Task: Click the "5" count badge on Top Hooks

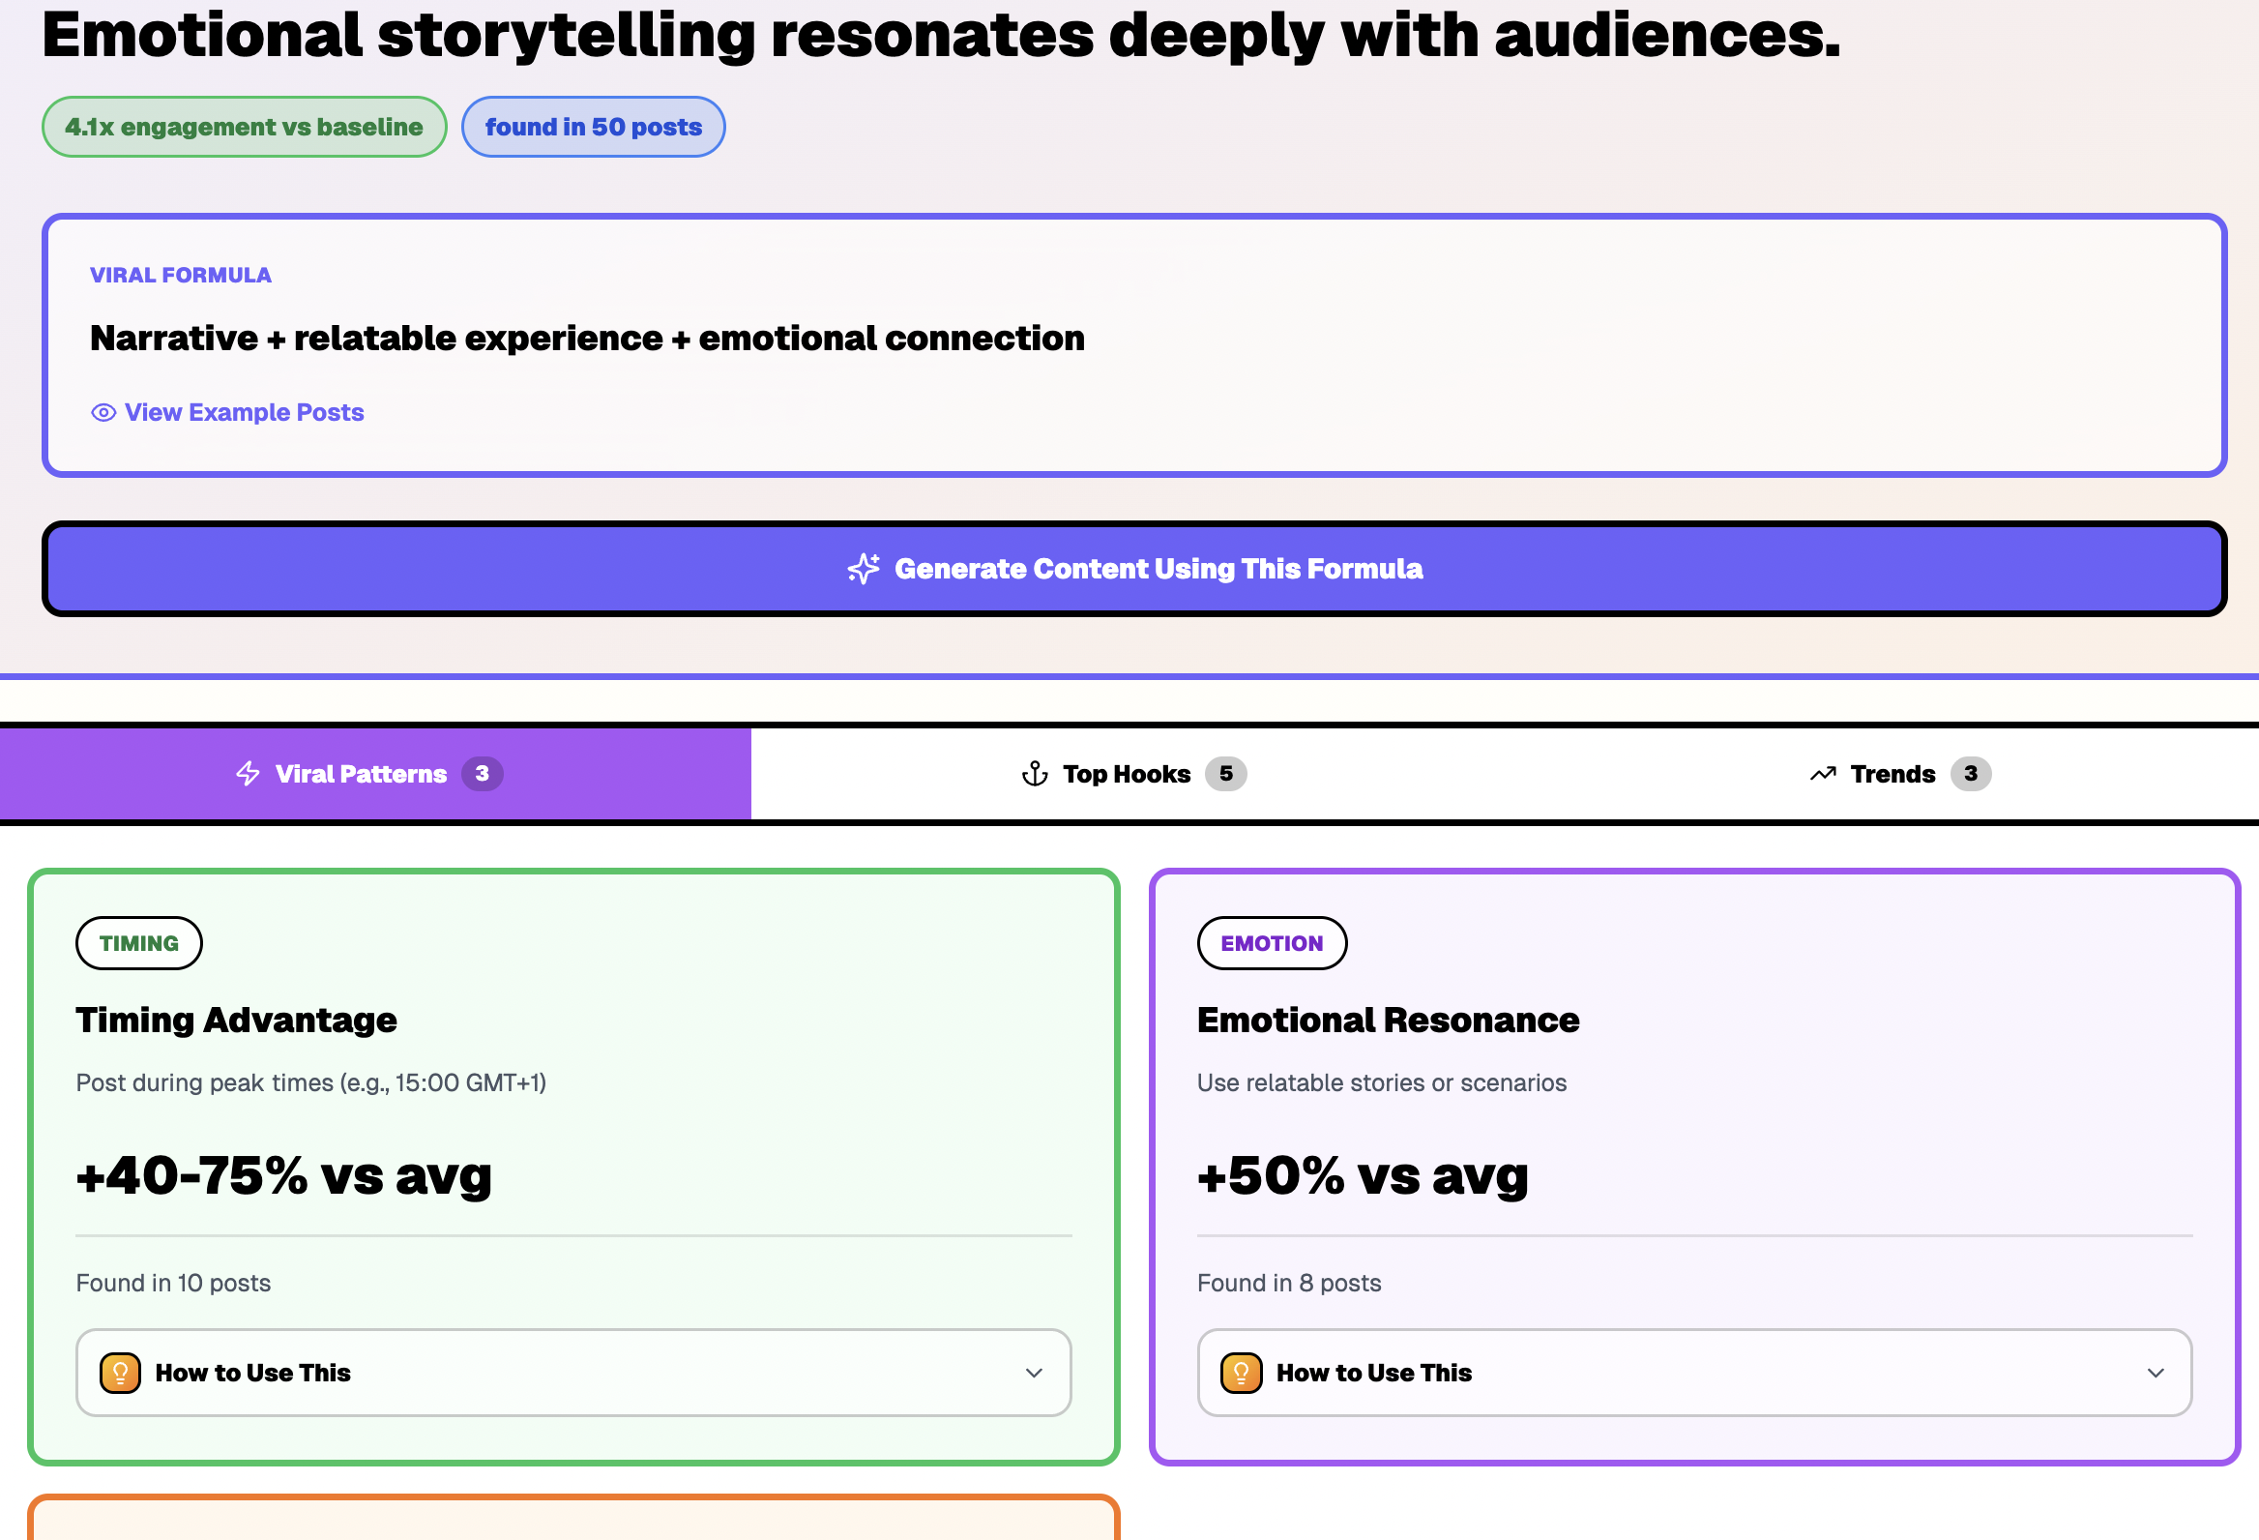Action: coord(1229,774)
